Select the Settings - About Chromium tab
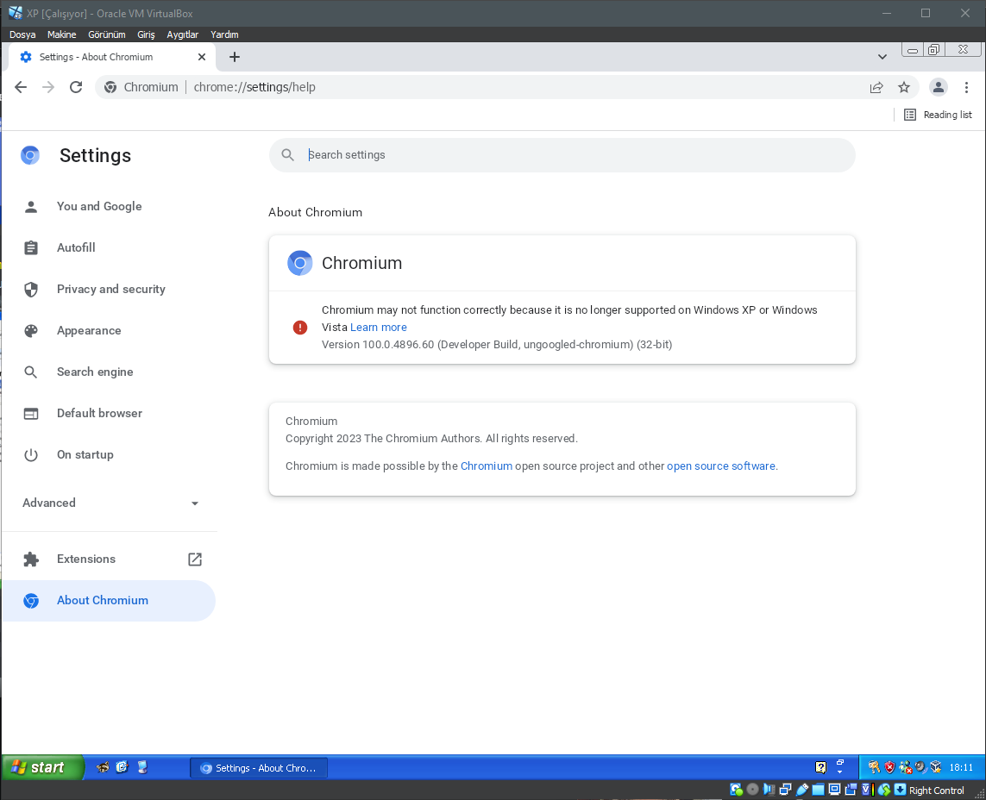The height and width of the screenshot is (800, 986). point(112,57)
